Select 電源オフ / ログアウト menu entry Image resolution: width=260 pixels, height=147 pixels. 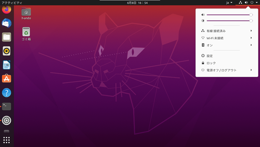click(227, 70)
